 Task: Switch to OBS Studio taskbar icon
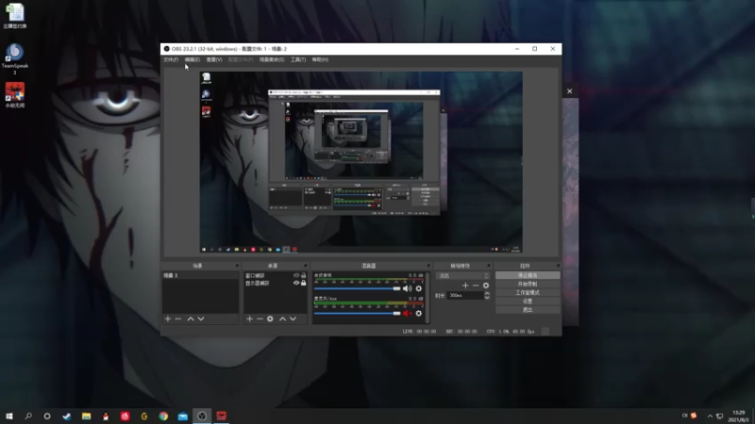tap(202, 416)
